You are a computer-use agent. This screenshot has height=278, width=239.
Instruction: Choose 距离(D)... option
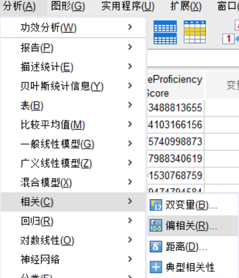point(193,247)
